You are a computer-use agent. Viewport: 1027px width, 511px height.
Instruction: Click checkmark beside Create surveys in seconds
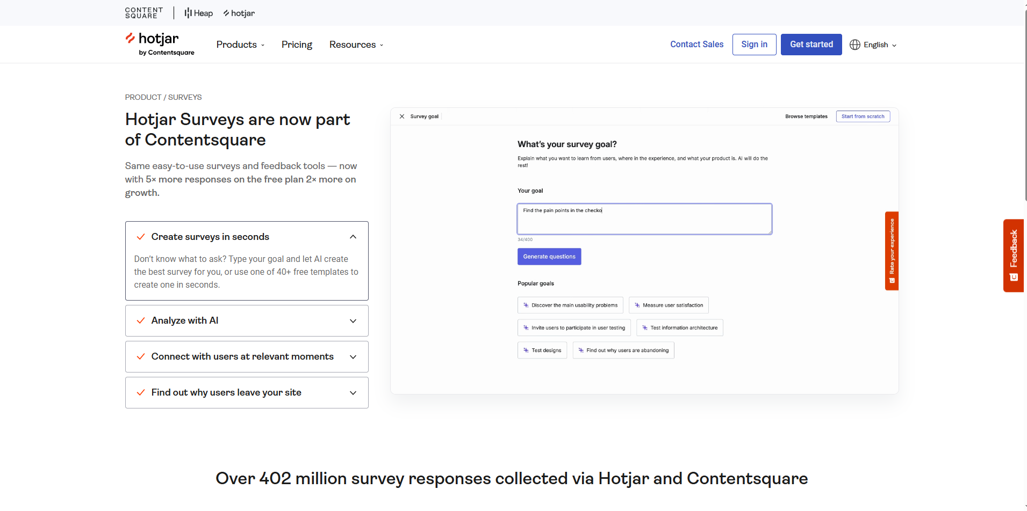coord(141,237)
